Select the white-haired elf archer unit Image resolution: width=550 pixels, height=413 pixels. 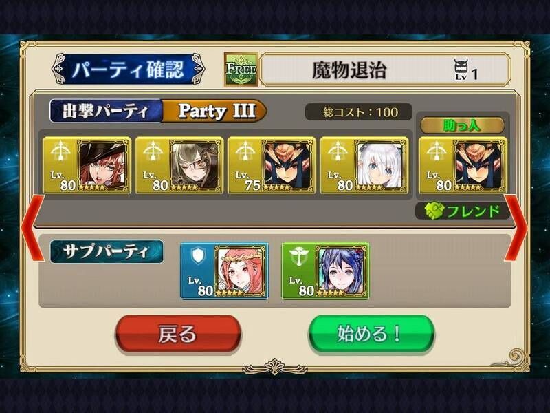tap(364, 165)
